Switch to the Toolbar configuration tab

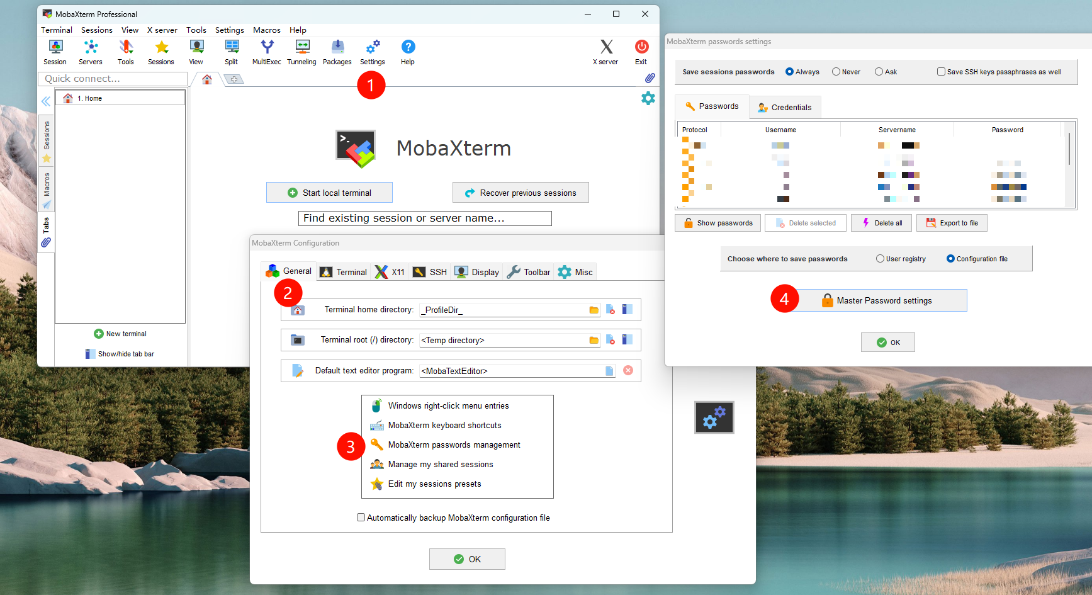click(x=529, y=272)
